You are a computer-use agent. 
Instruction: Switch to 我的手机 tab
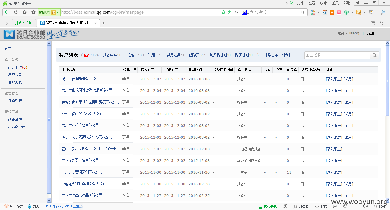tap(24, 23)
